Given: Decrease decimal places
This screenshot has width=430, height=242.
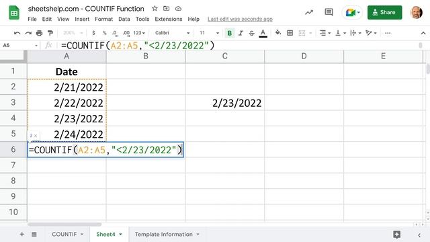Looking at the screenshot, I should [115, 33].
